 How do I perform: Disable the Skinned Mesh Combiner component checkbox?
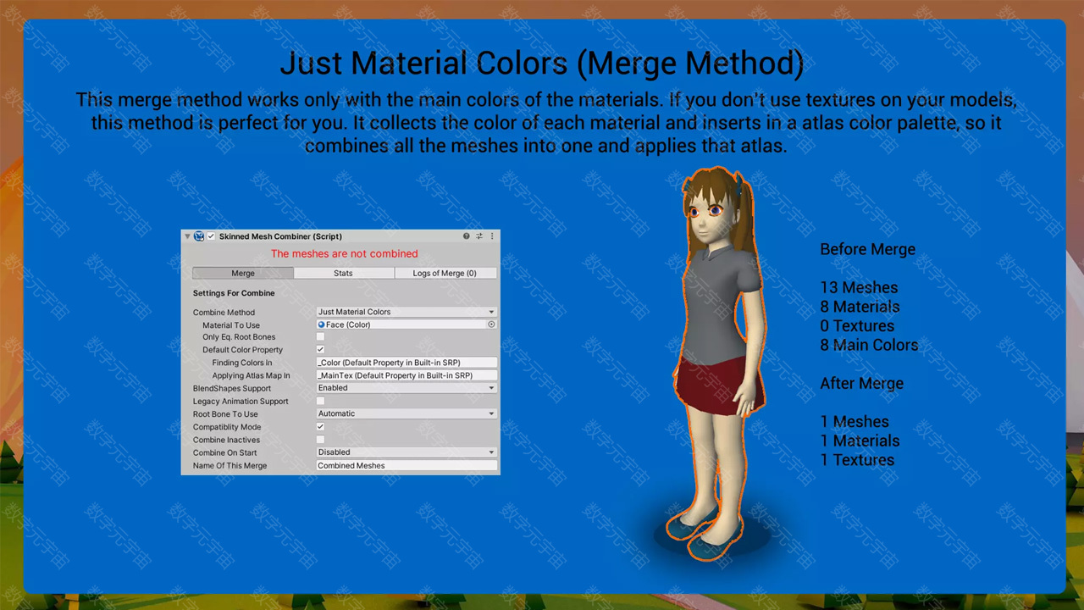tap(212, 236)
